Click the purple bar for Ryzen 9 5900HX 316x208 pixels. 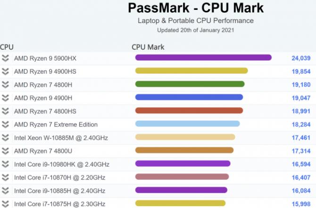[x=203, y=58]
